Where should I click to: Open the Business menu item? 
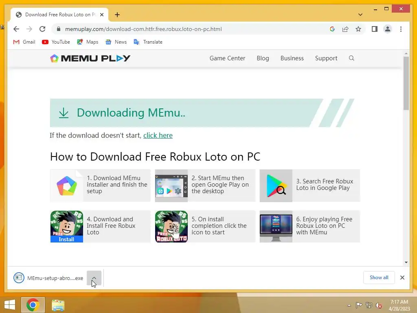[x=292, y=58]
